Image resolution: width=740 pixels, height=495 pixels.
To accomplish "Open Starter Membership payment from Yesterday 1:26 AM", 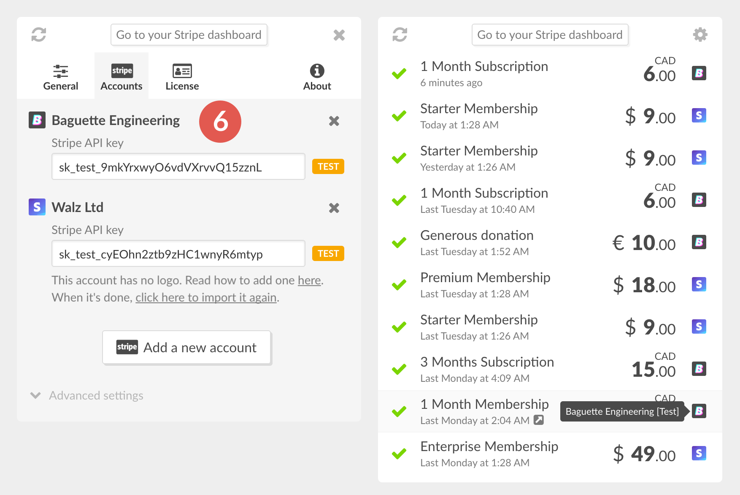I will tap(550, 158).
